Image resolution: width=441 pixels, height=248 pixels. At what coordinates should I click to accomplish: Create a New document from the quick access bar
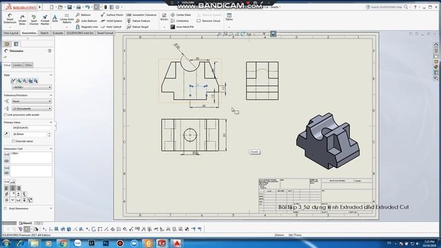click(x=52, y=7)
